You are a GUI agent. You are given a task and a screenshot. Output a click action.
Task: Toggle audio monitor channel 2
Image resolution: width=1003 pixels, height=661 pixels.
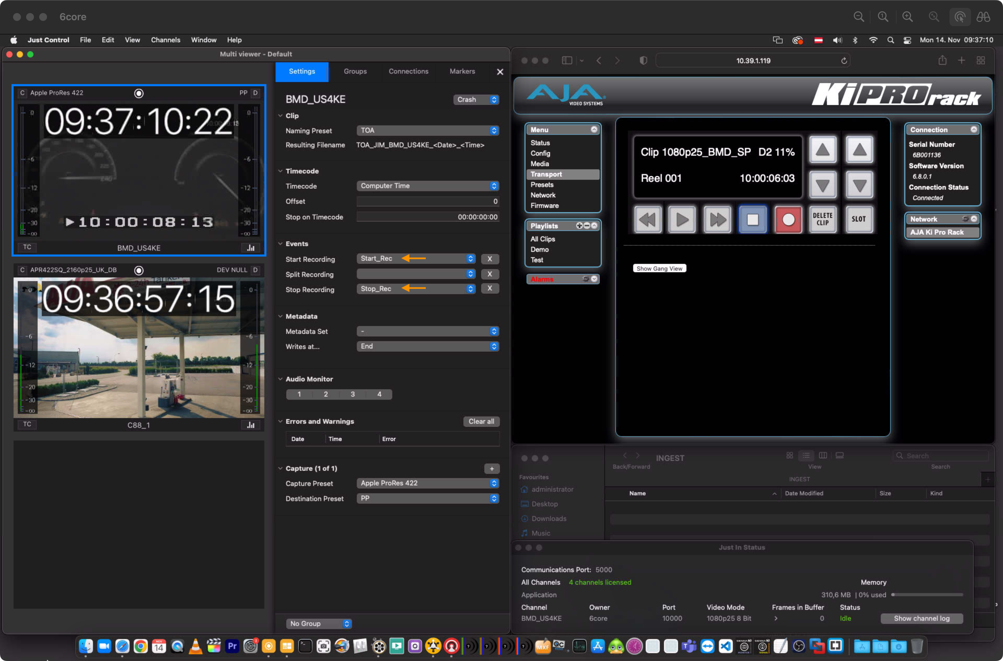(x=326, y=394)
